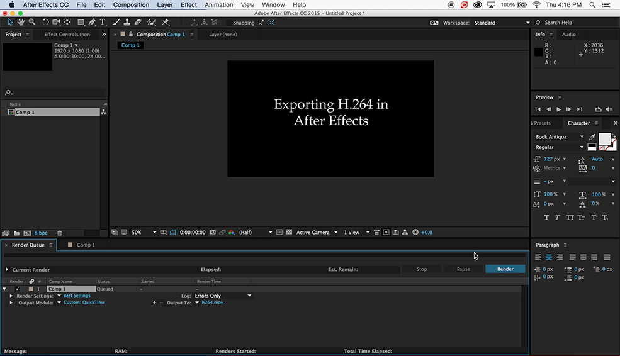Select the Puppet Pin tool
Screen dimensions: 620x356
(x=166, y=23)
